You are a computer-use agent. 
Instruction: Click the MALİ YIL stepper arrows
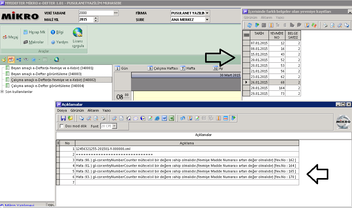pos(96,20)
